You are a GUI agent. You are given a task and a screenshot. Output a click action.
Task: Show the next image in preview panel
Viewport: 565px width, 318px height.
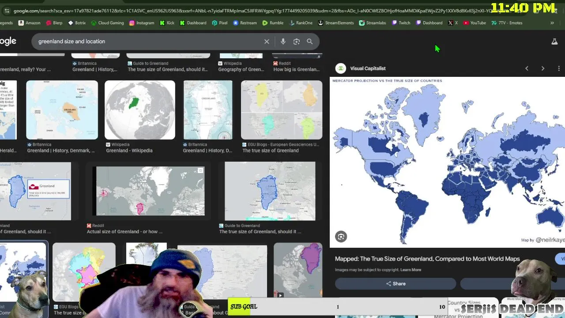(x=543, y=68)
